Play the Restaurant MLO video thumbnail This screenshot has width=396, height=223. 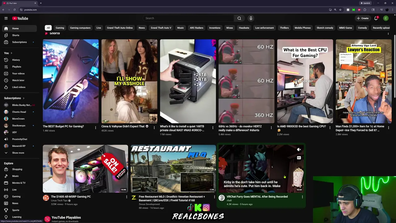(x=173, y=169)
